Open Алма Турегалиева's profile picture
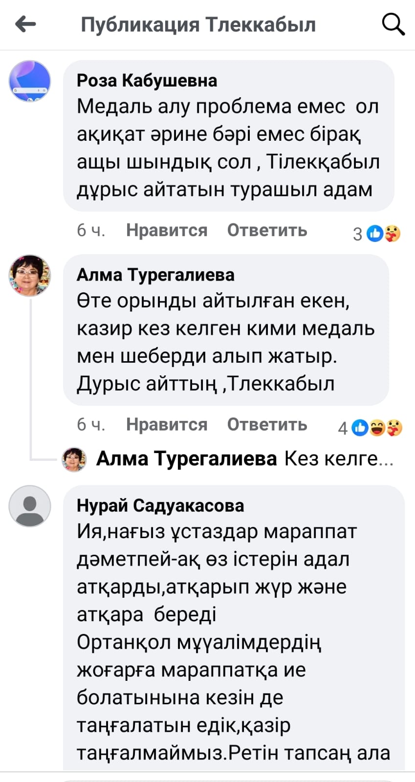This screenshot has width=415, height=782. click(30, 275)
